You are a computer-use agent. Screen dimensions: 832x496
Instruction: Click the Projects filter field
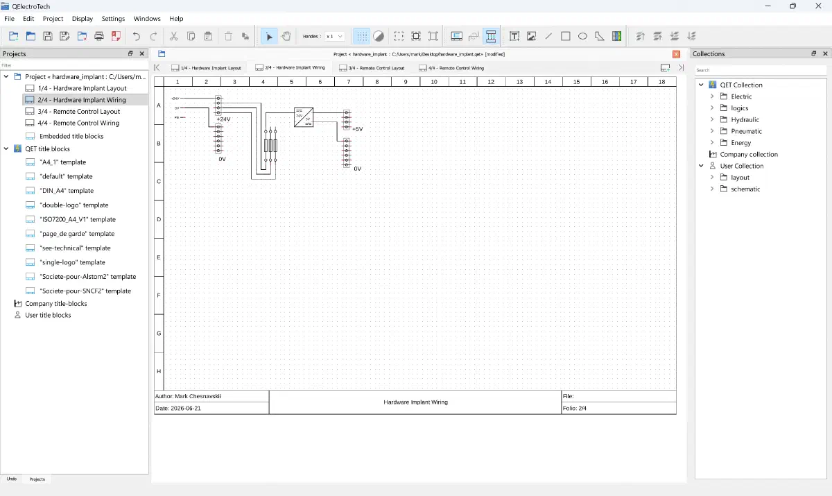click(74, 65)
